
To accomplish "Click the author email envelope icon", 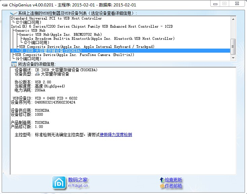I will (x=162, y=186).
